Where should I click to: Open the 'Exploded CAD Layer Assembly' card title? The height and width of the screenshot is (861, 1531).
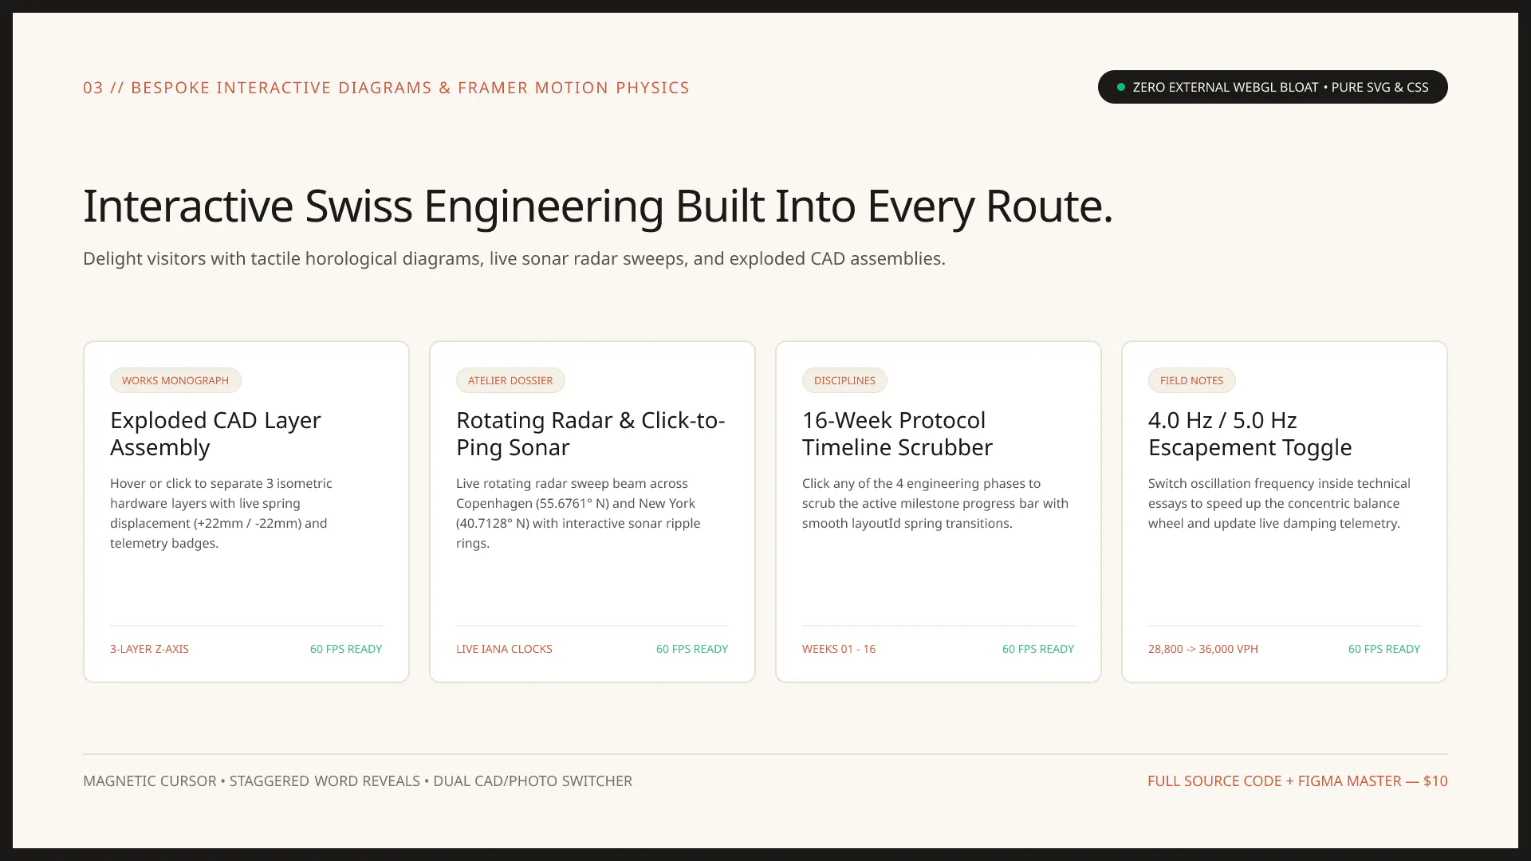click(x=215, y=434)
